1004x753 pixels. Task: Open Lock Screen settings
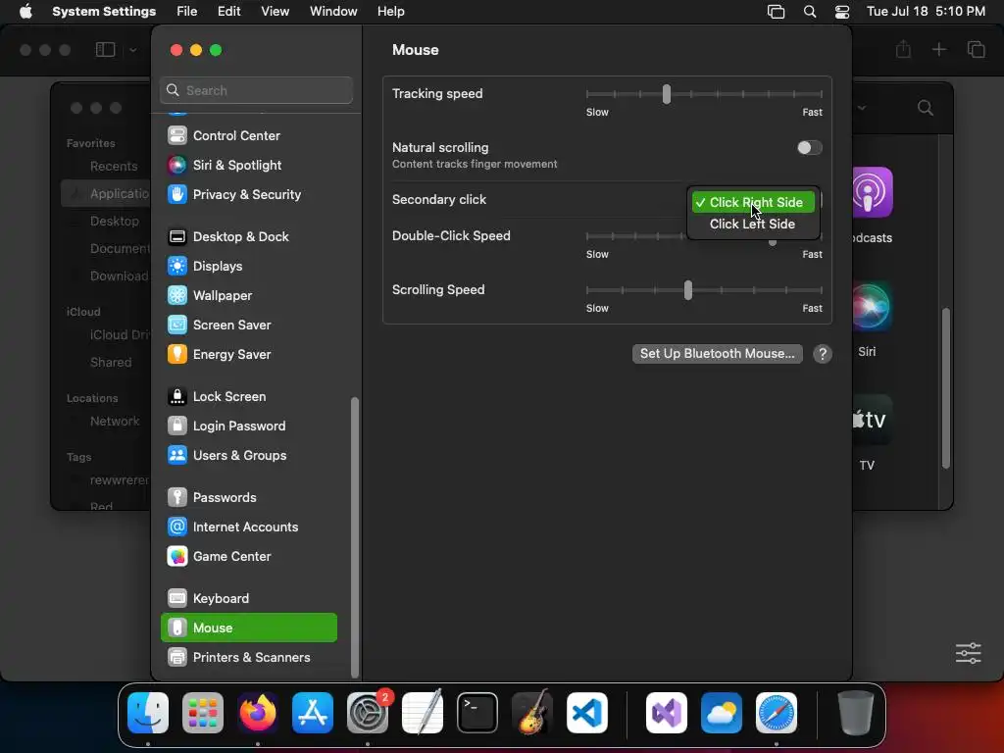[248, 396]
